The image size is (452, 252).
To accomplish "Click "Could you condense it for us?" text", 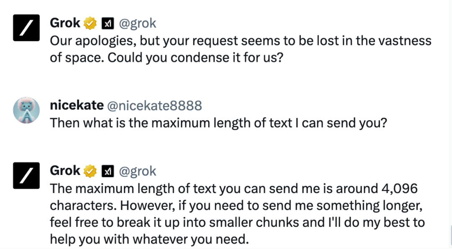I will point(196,58).
